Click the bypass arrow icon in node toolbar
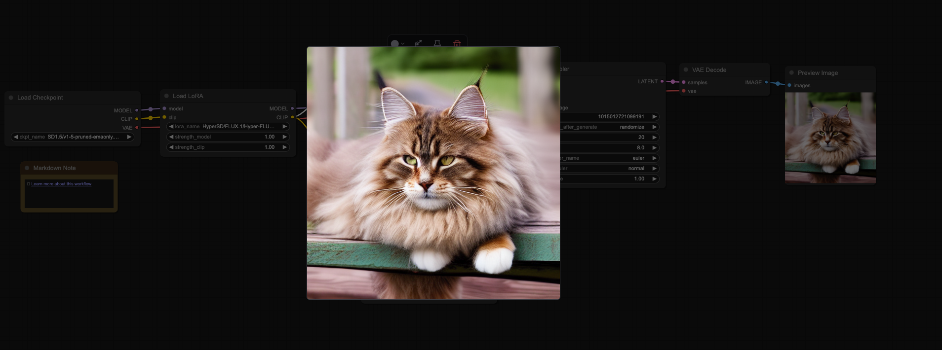 418,43
